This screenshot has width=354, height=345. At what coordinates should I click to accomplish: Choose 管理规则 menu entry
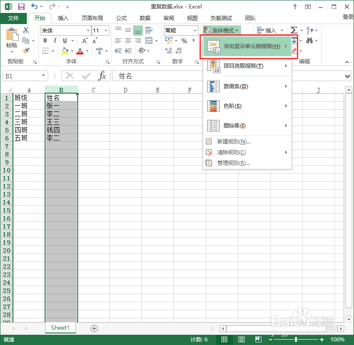(x=247, y=163)
